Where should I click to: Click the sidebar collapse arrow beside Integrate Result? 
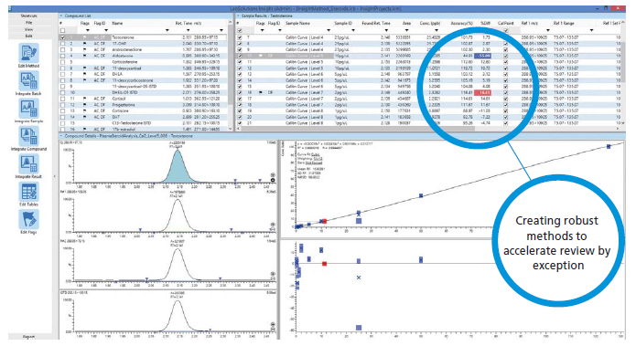click(x=55, y=176)
